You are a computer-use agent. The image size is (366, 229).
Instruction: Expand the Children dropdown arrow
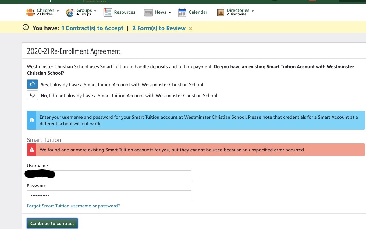58,11
